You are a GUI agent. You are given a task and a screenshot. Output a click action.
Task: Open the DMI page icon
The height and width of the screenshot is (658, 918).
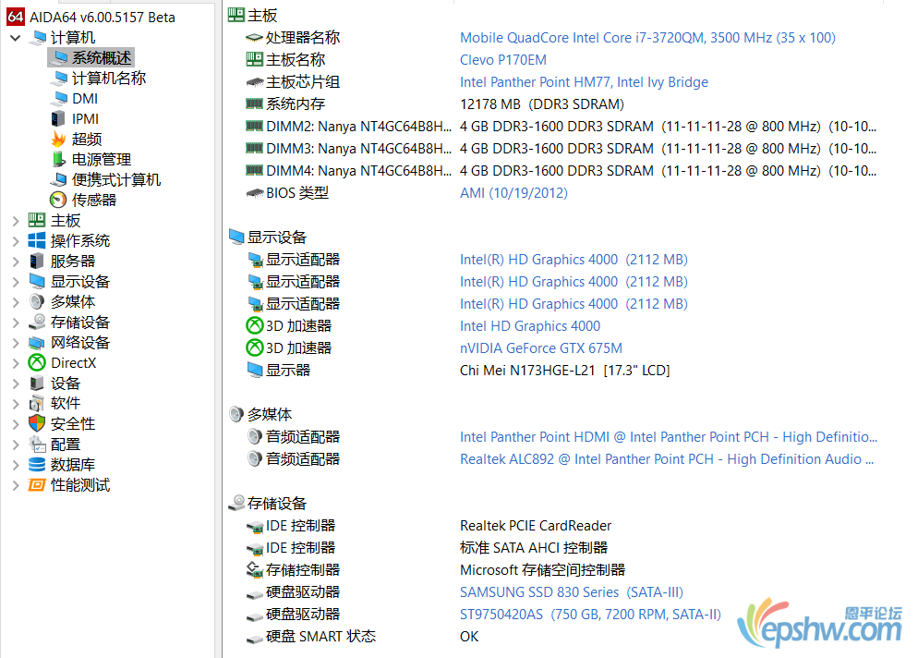tap(59, 99)
